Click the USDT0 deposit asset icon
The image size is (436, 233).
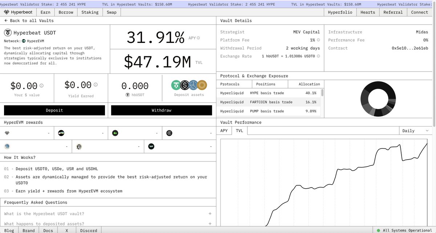[x=176, y=85]
